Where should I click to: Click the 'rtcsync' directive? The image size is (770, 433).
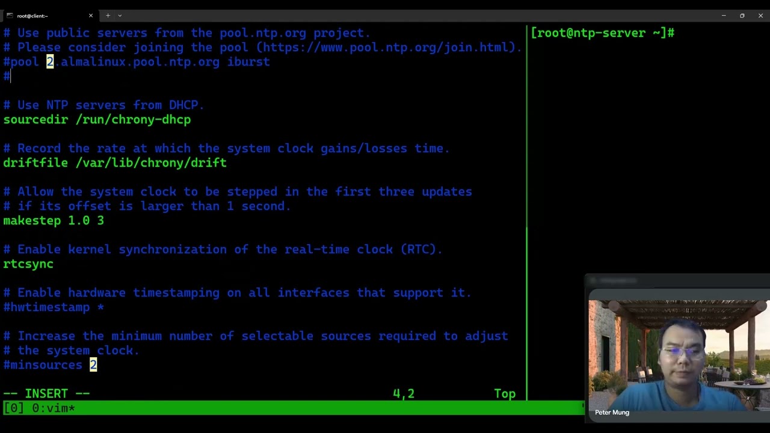(28, 264)
